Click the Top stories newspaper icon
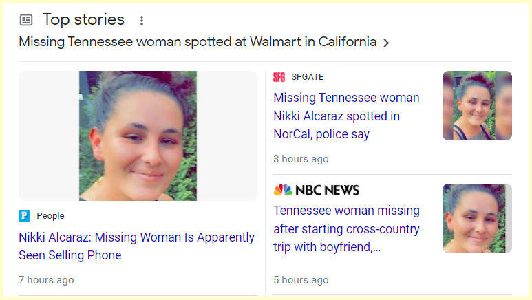Viewport: 532px width, 300px height. coord(26,20)
